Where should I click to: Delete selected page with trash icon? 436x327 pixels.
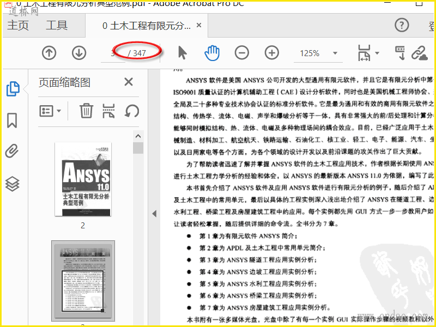[86, 111]
